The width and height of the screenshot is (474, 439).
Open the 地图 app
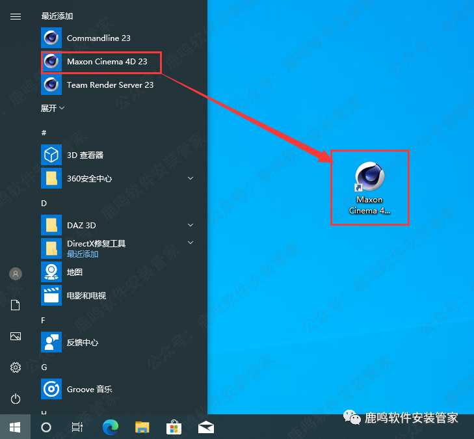tap(120, 272)
